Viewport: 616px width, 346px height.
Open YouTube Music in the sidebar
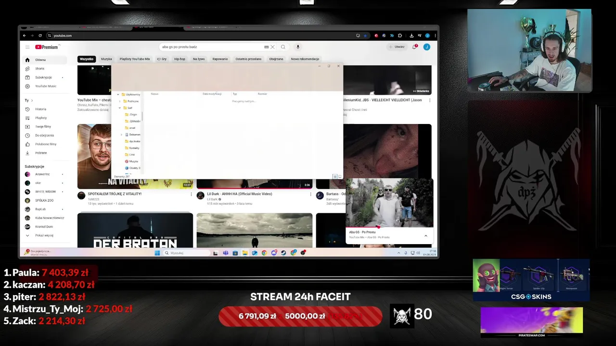click(x=45, y=86)
